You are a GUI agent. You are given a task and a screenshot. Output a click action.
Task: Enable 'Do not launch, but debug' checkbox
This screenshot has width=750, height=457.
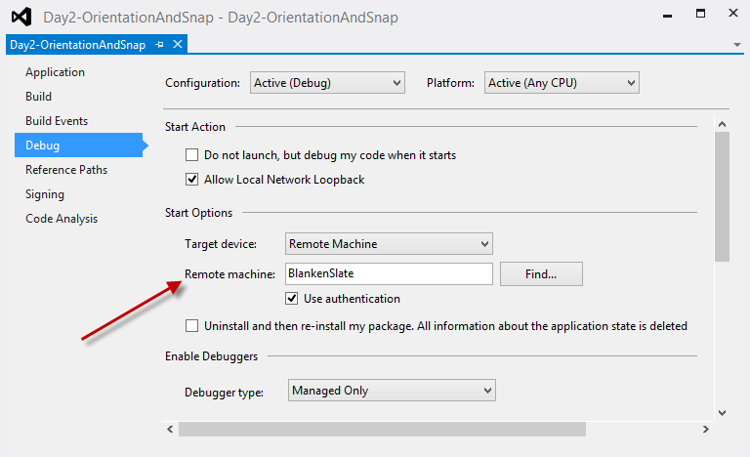(192, 155)
